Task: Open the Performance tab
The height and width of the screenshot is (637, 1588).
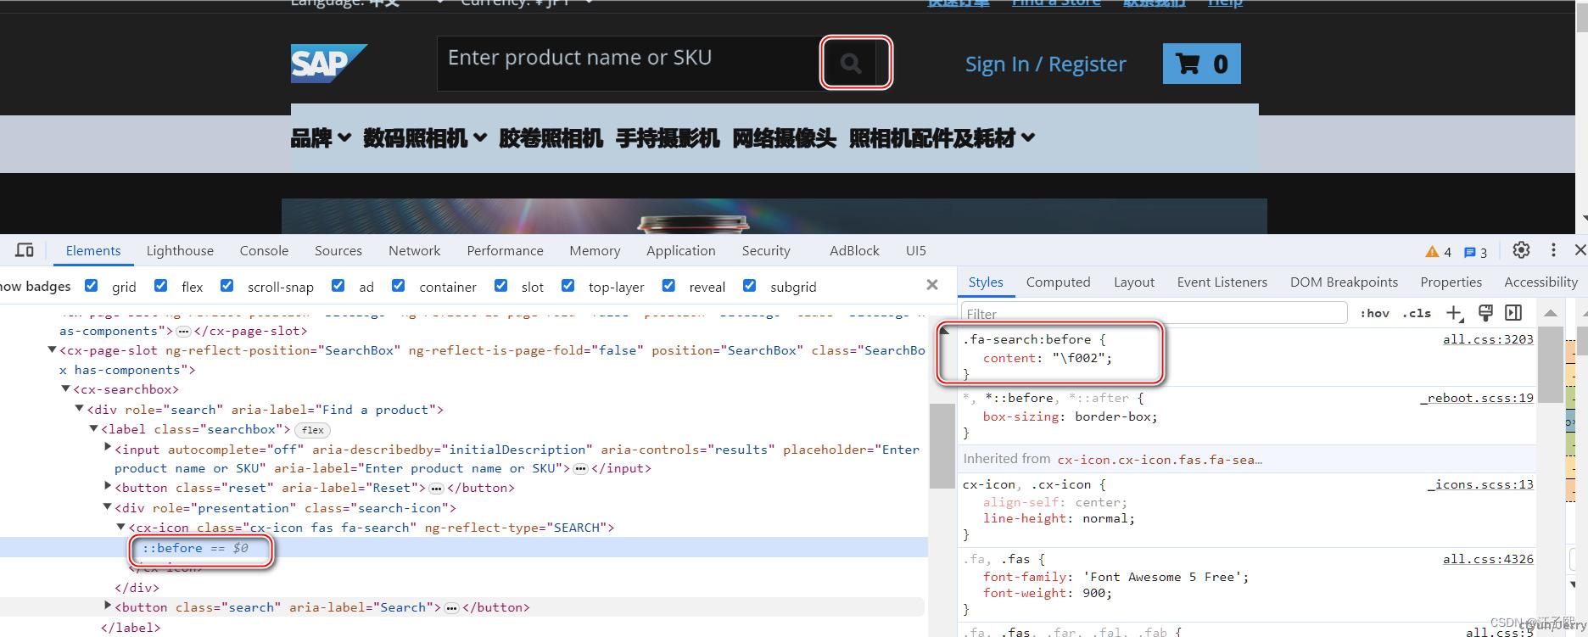Action: 505,250
